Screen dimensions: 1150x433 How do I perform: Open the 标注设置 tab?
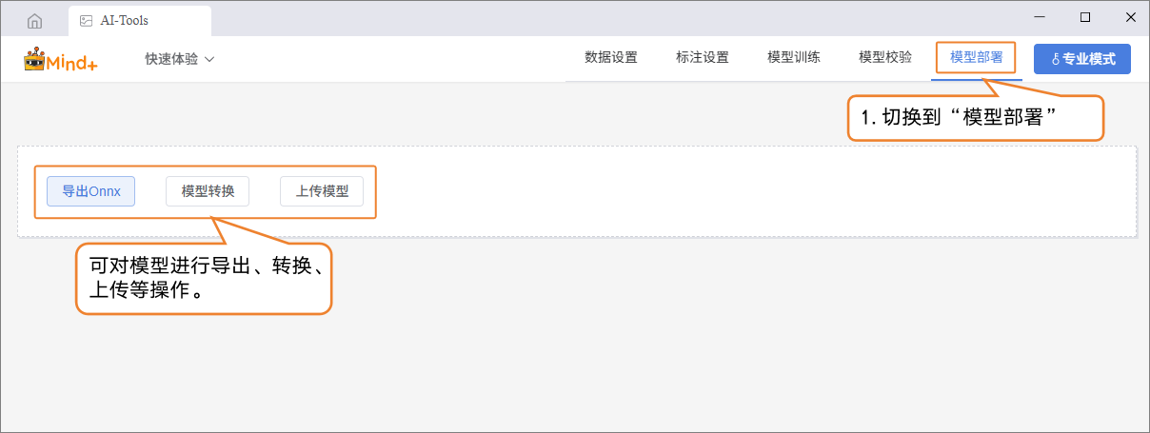[x=703, y=57]
